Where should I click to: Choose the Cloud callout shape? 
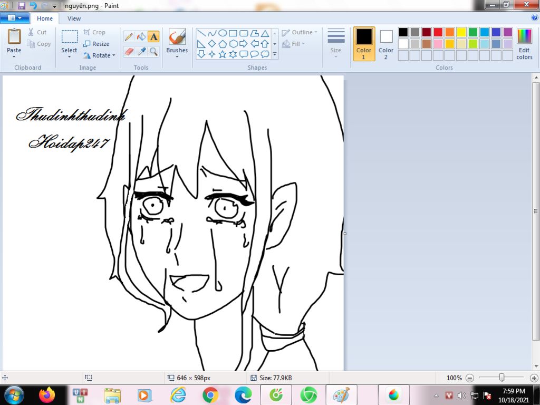pyautogui.click(x=265, y=54)
